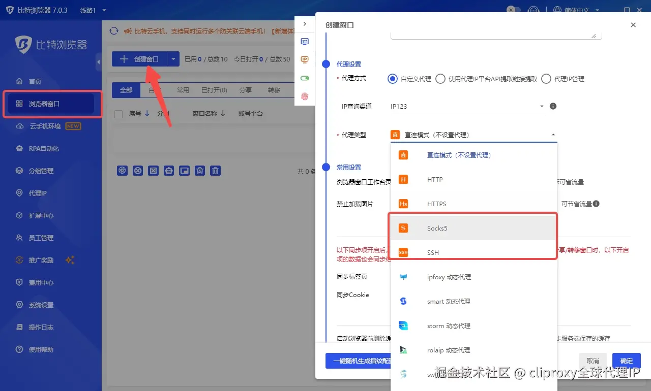Click the refresh icon beside the announcement

pos(114,31)
